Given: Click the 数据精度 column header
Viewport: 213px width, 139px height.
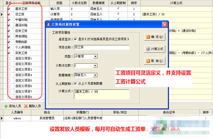Looking at the screenshot, I should (x=99, y=3).
